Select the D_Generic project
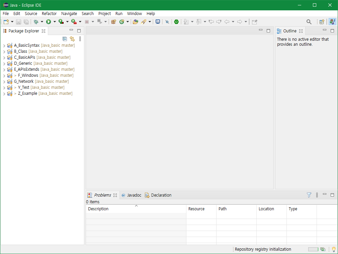This screenshot has height=254, width=338. tap(41, 63)
